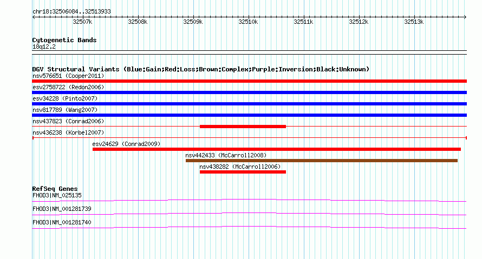The height and width of the screenshot is (259, 482).
Task: Click the 32507k ruler tick label
Action: click(x=82, y=22)
